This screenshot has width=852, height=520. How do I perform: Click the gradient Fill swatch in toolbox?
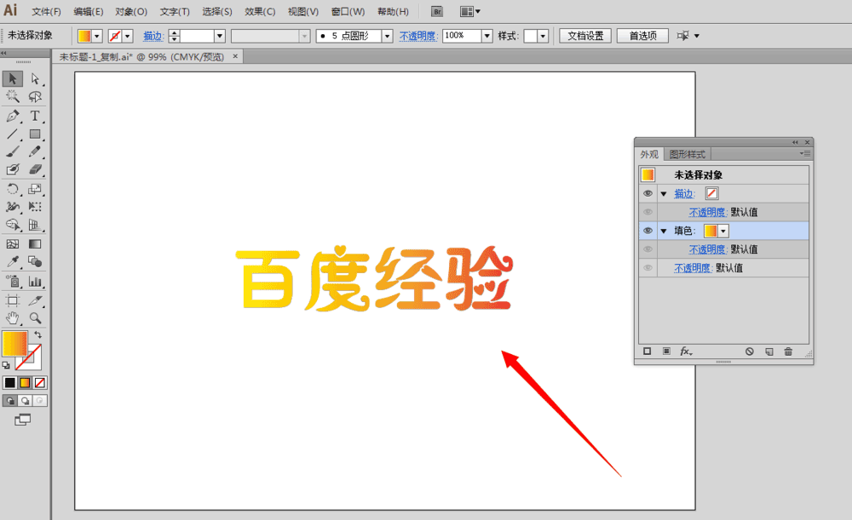[x=14, y=344]
